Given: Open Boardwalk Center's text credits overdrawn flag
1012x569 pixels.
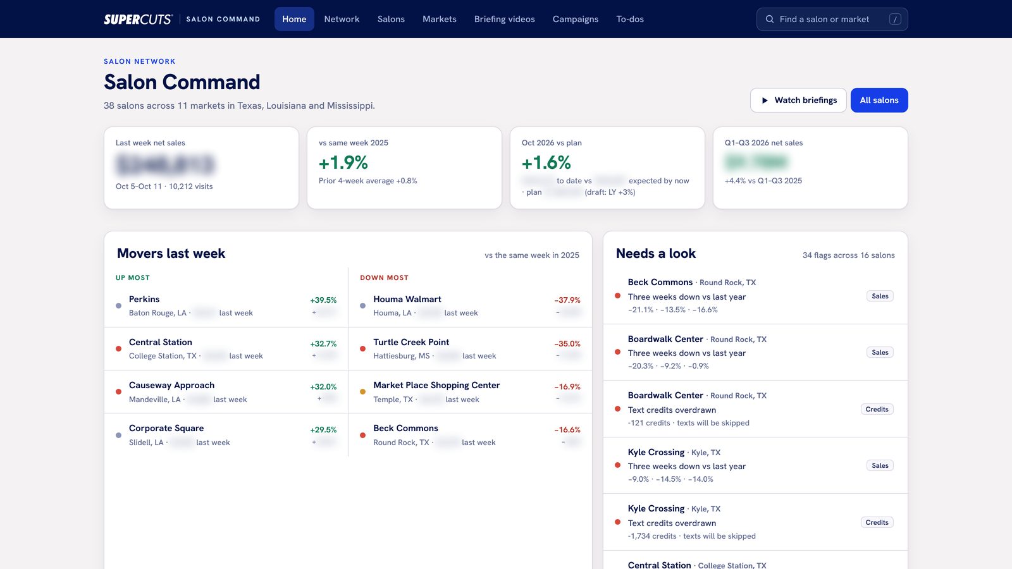Looking at the screenshot, I should point(755,409).
